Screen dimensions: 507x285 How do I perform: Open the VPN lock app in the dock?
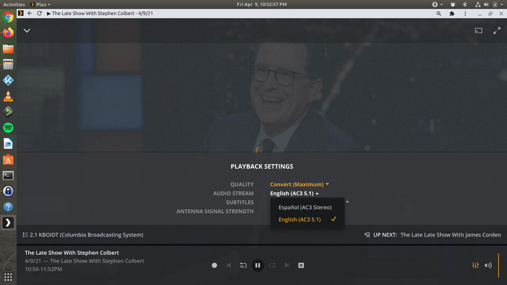click(x=8, y=191)
